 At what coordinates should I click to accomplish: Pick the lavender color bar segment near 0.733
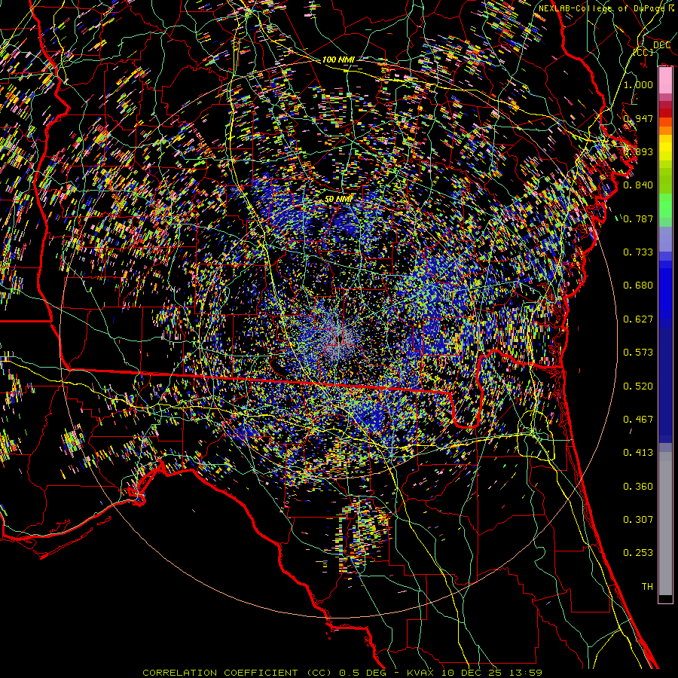click(665, 239)
